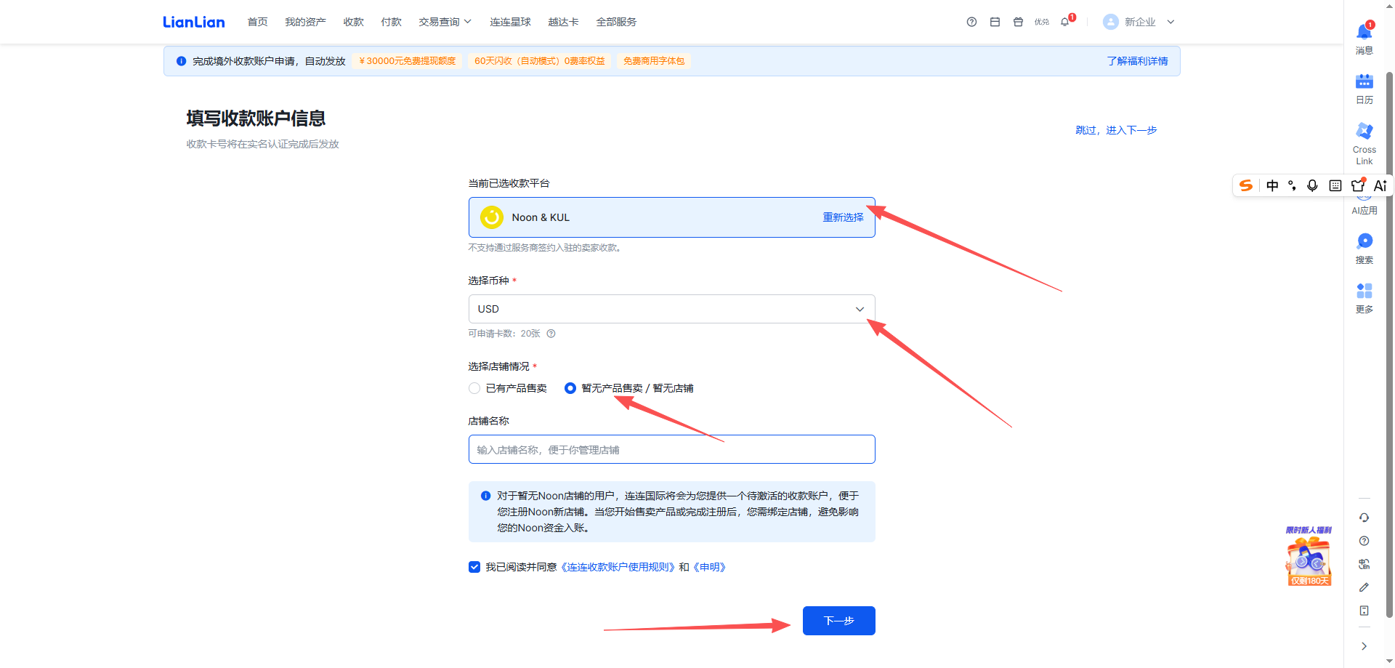Toggle the punctuation mode in IME bar
This screenshot has width=1395, height=668.
coord(1292,185)
